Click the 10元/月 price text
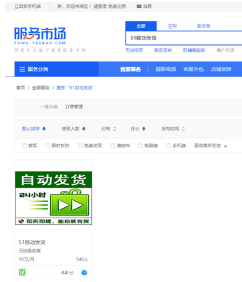 click(27, 259)
